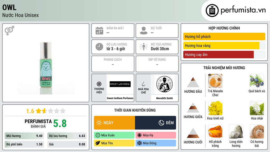Click the person silhouette age icon
This screenshot has height=152, width=270.
[x=144, y=31]
